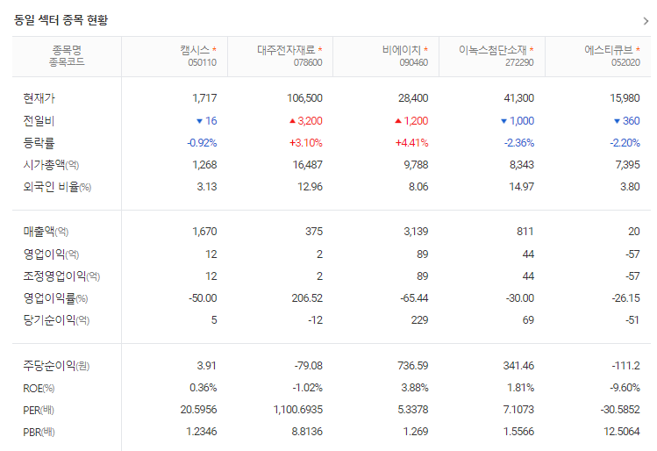Screen dimensions: 657x451
Task: Click the 당기순이익(억) row label
Action: click(56, 320)
